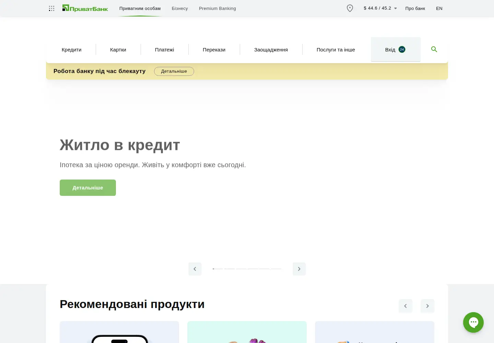Image resolution: width=494 pixels, height=343 pixels.
Task: Click the Робота банку під час блекауту text
Action: (x=99, y=71)
